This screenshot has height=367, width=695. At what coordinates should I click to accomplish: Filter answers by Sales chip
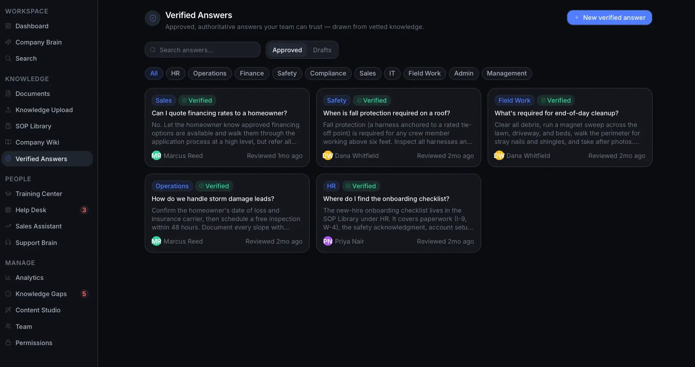pos(367,73)
